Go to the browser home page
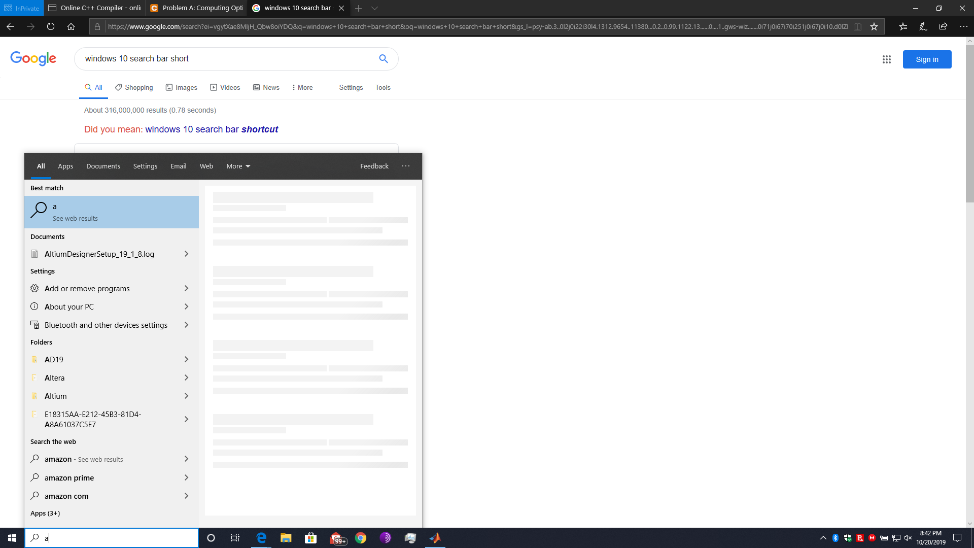The width and height of the screenshot is (974, 548). coord(71,26)
